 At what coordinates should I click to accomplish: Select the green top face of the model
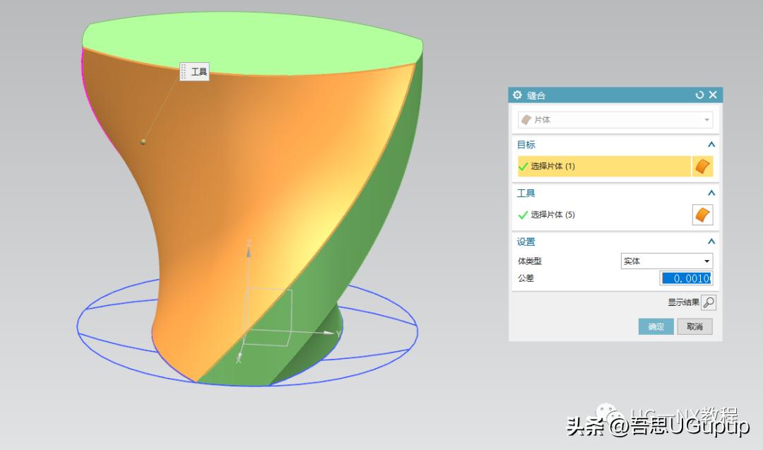point(252,43)
